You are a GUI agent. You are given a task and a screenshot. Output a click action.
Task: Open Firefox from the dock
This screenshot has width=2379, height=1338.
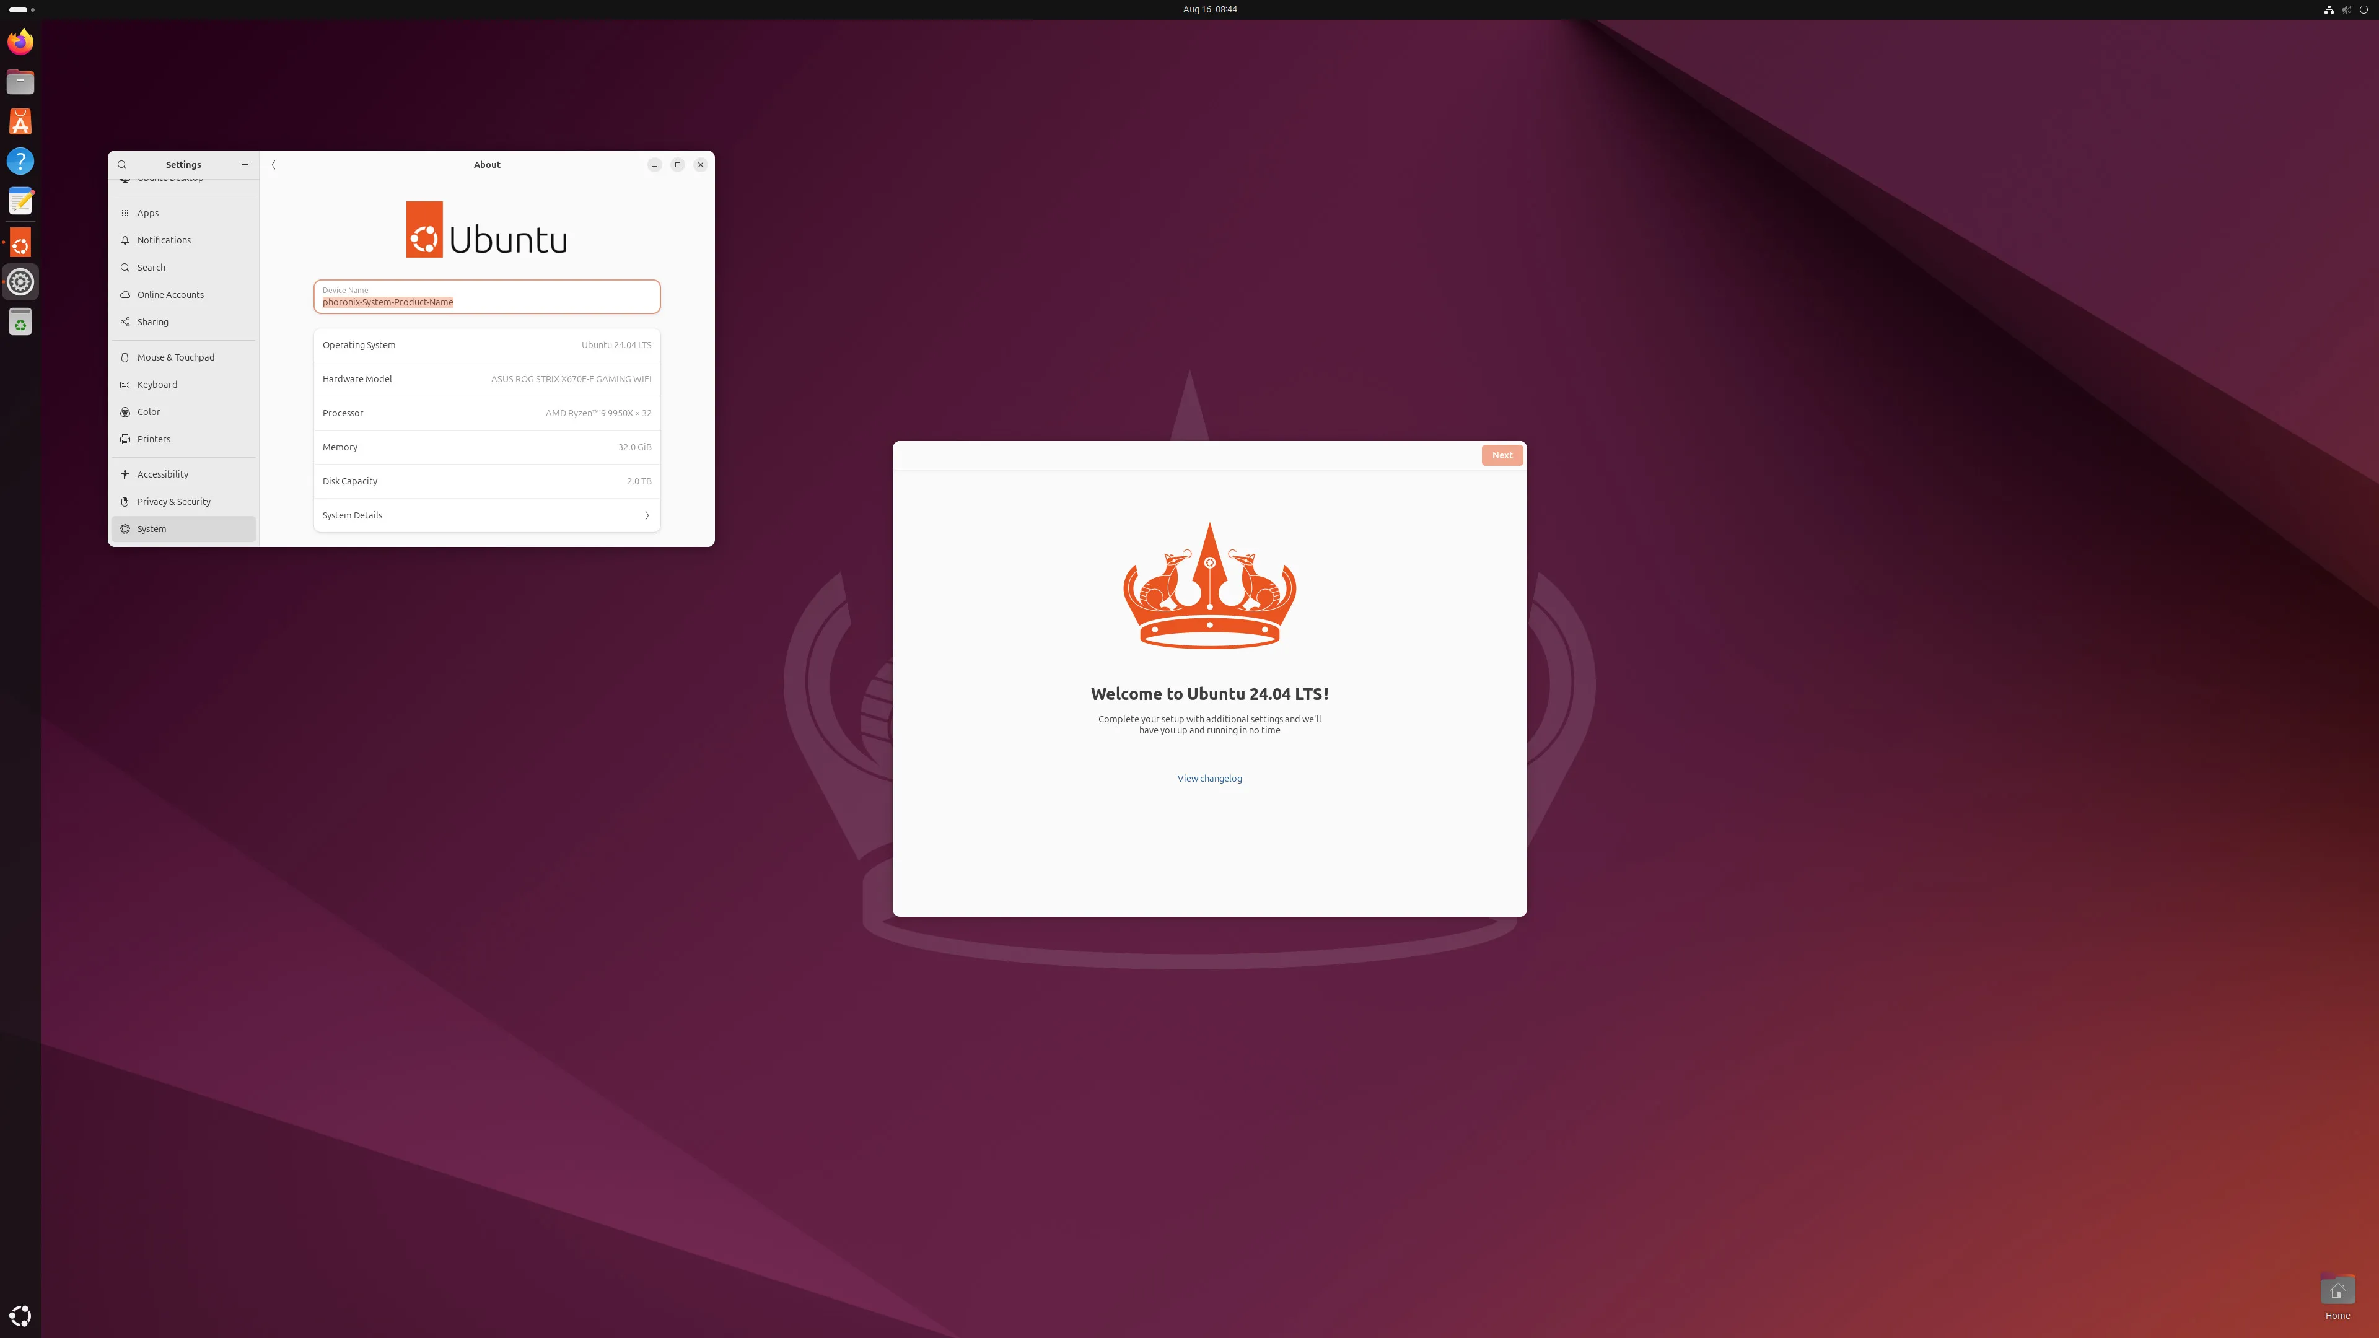pos(20,43)
